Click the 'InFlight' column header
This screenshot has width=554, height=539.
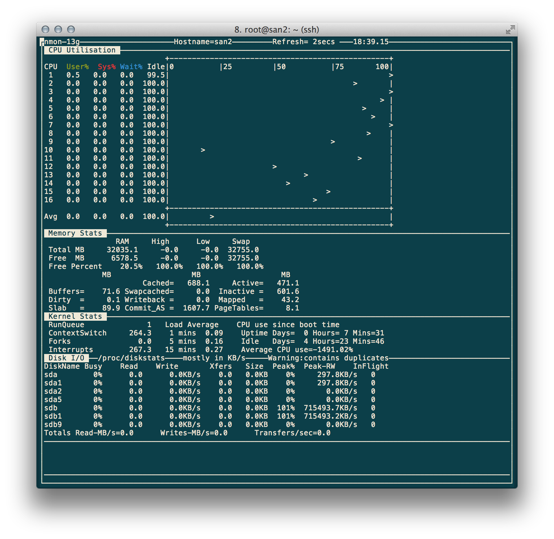(x=371, y=366)
